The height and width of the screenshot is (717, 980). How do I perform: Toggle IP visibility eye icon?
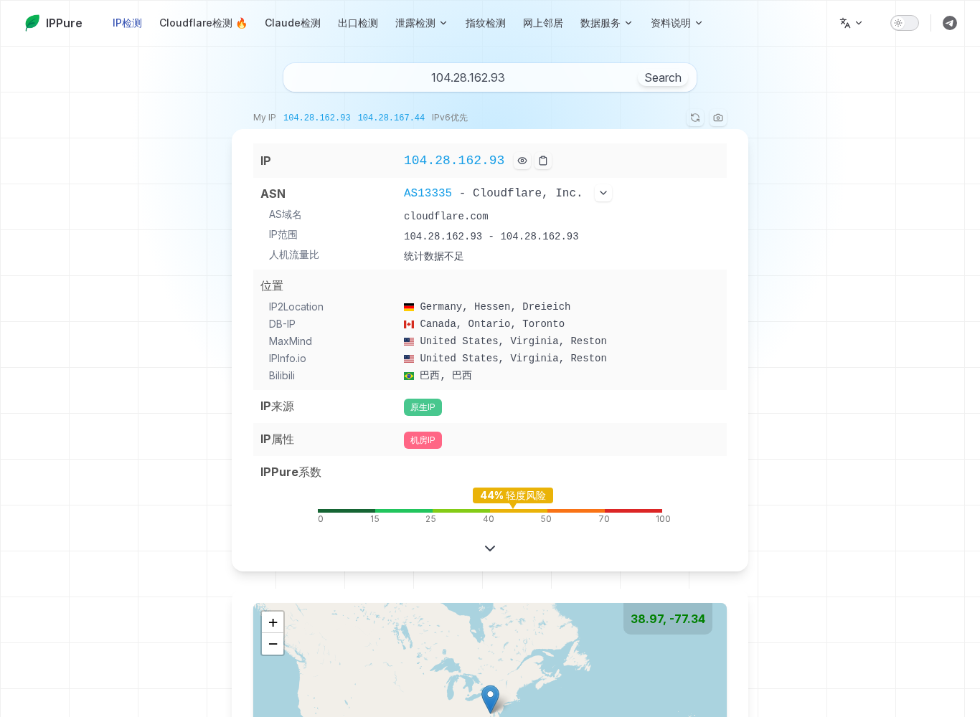pos(522,161)
